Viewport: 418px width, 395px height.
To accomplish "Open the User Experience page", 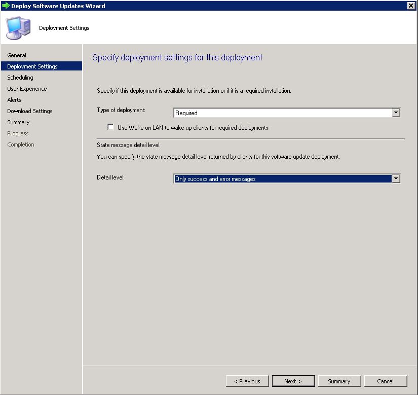I will 27,89.
